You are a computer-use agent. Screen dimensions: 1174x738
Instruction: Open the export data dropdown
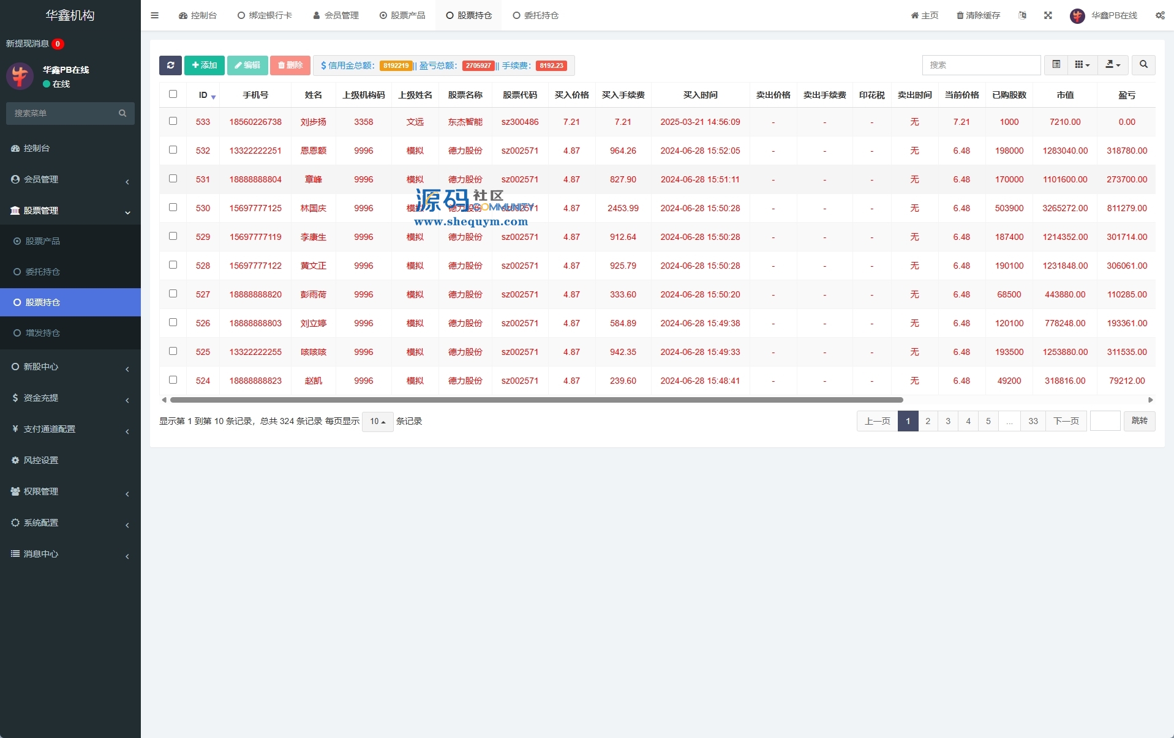click(1112, 65)
